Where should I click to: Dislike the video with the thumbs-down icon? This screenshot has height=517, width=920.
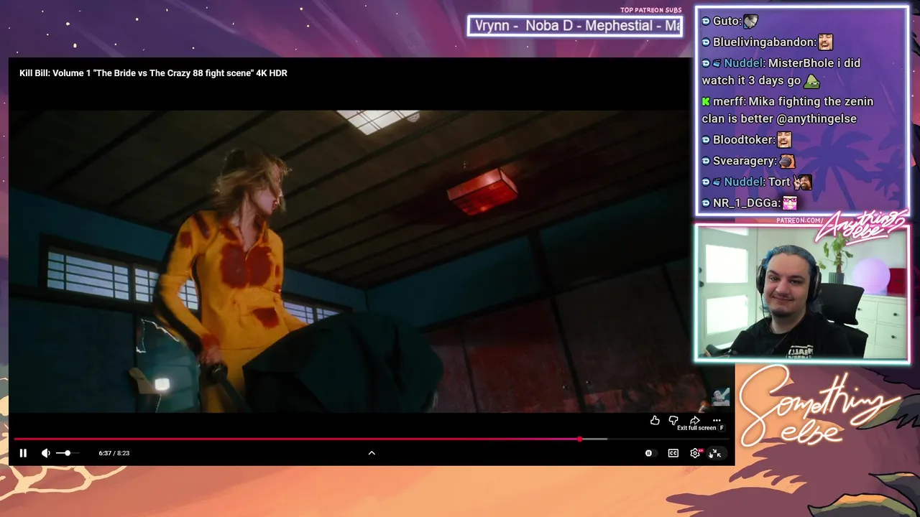[673, 420]
